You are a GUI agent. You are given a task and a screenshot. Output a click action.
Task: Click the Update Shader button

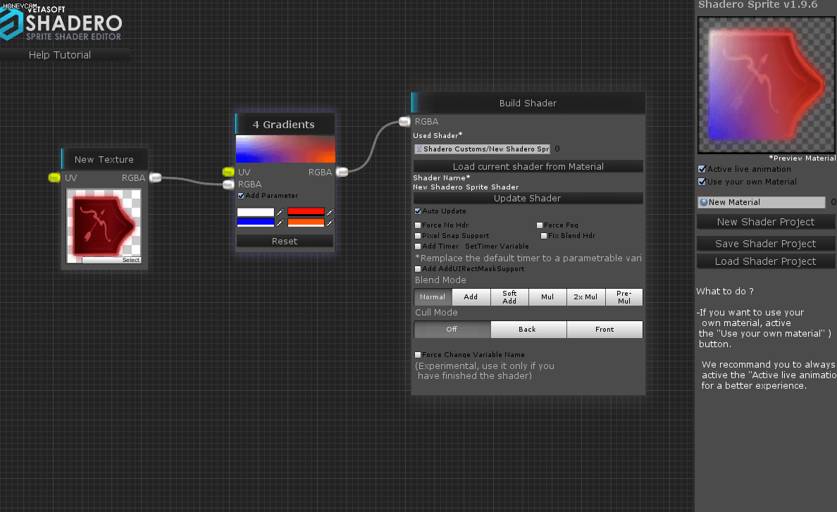point(528,199)
